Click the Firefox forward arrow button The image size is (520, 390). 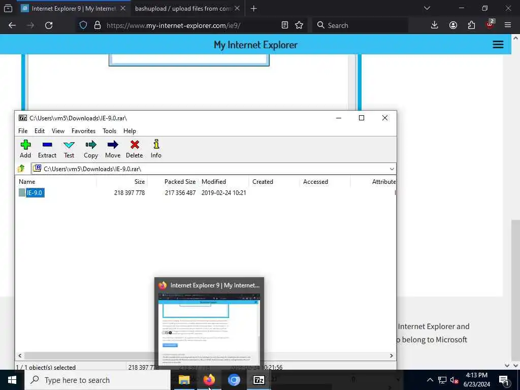tap(30, 25)
